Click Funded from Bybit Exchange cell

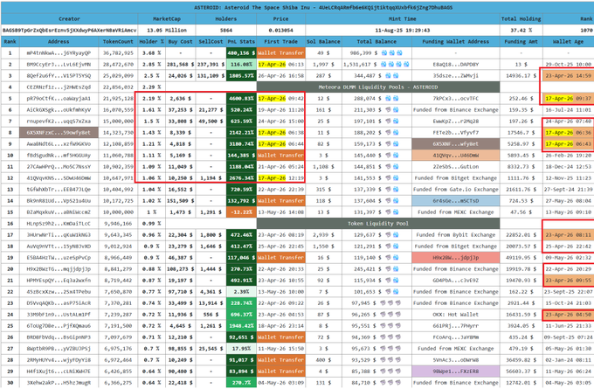(x=456, y=235)
